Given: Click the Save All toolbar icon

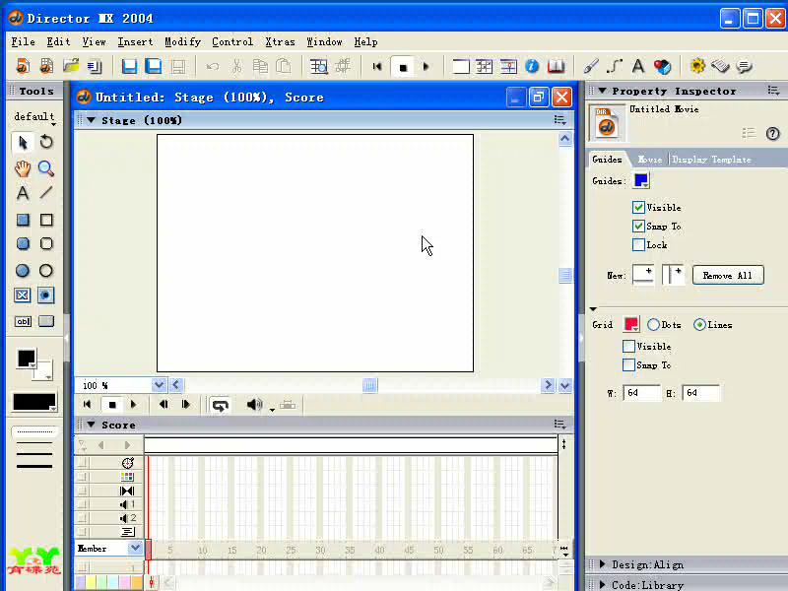Looking at the screenshot, I should (x=154, y=66).
